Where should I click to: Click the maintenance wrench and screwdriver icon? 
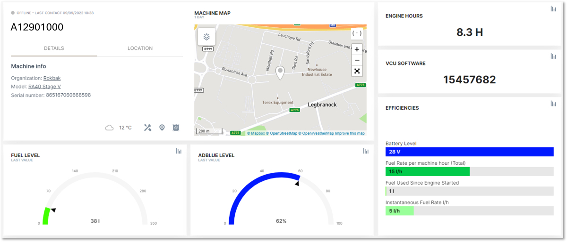point(147,128)
